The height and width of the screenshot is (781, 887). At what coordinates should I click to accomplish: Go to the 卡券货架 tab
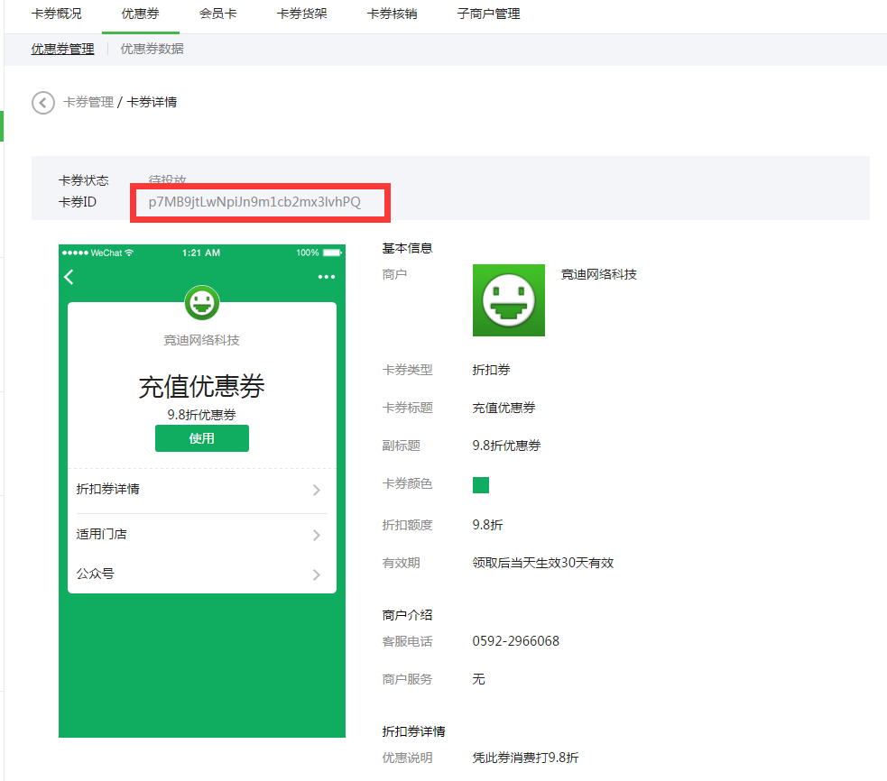(301, 14)
